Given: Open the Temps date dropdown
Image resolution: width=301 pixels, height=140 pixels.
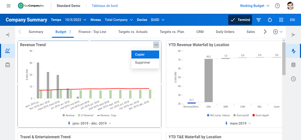Looking at the screenshot, I should (x=76, y=20).
